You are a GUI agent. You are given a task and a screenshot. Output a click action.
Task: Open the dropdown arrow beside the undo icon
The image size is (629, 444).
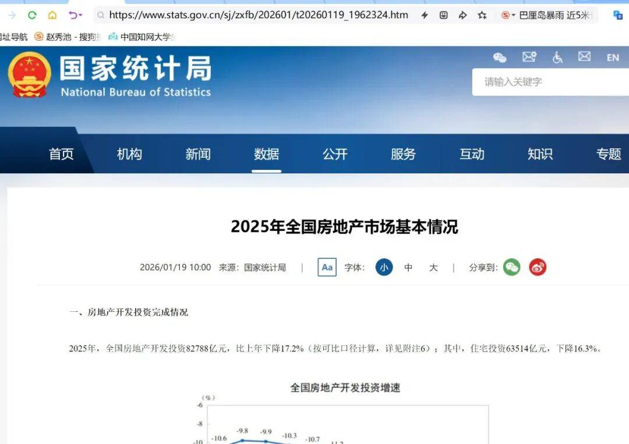coord(80,15)
